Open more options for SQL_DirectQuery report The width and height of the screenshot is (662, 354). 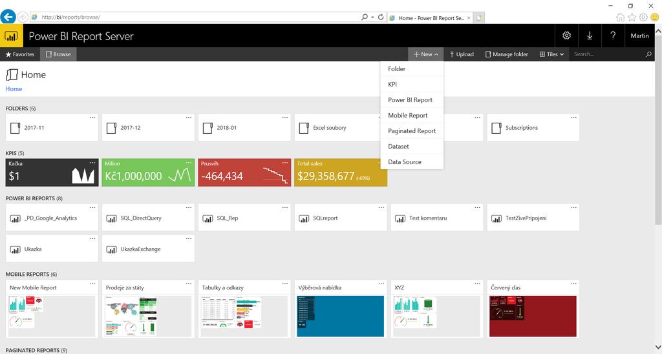pos(189,207)
